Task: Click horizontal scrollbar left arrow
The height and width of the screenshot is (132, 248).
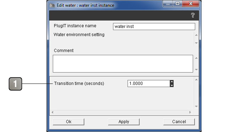Action: pyautogui.click(x=52, y=112)
